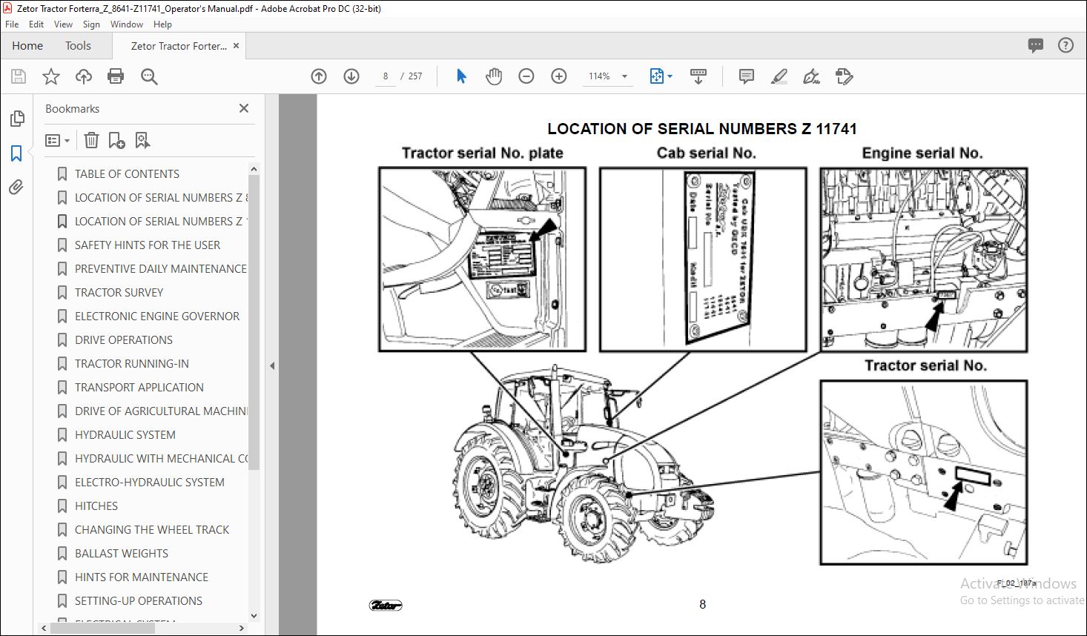Delete the selected bookmark
The image size is (1087, 636).
click(91, 140)
